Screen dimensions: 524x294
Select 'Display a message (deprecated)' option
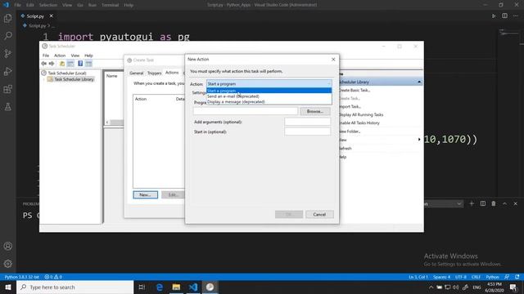click(269, 101)
